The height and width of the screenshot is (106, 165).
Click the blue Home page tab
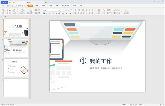click(x=4, y=2)
